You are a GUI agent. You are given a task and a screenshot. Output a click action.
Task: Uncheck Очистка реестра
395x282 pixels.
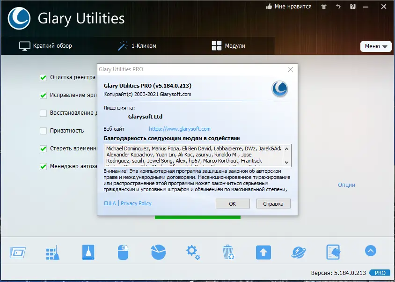(43, 77)
